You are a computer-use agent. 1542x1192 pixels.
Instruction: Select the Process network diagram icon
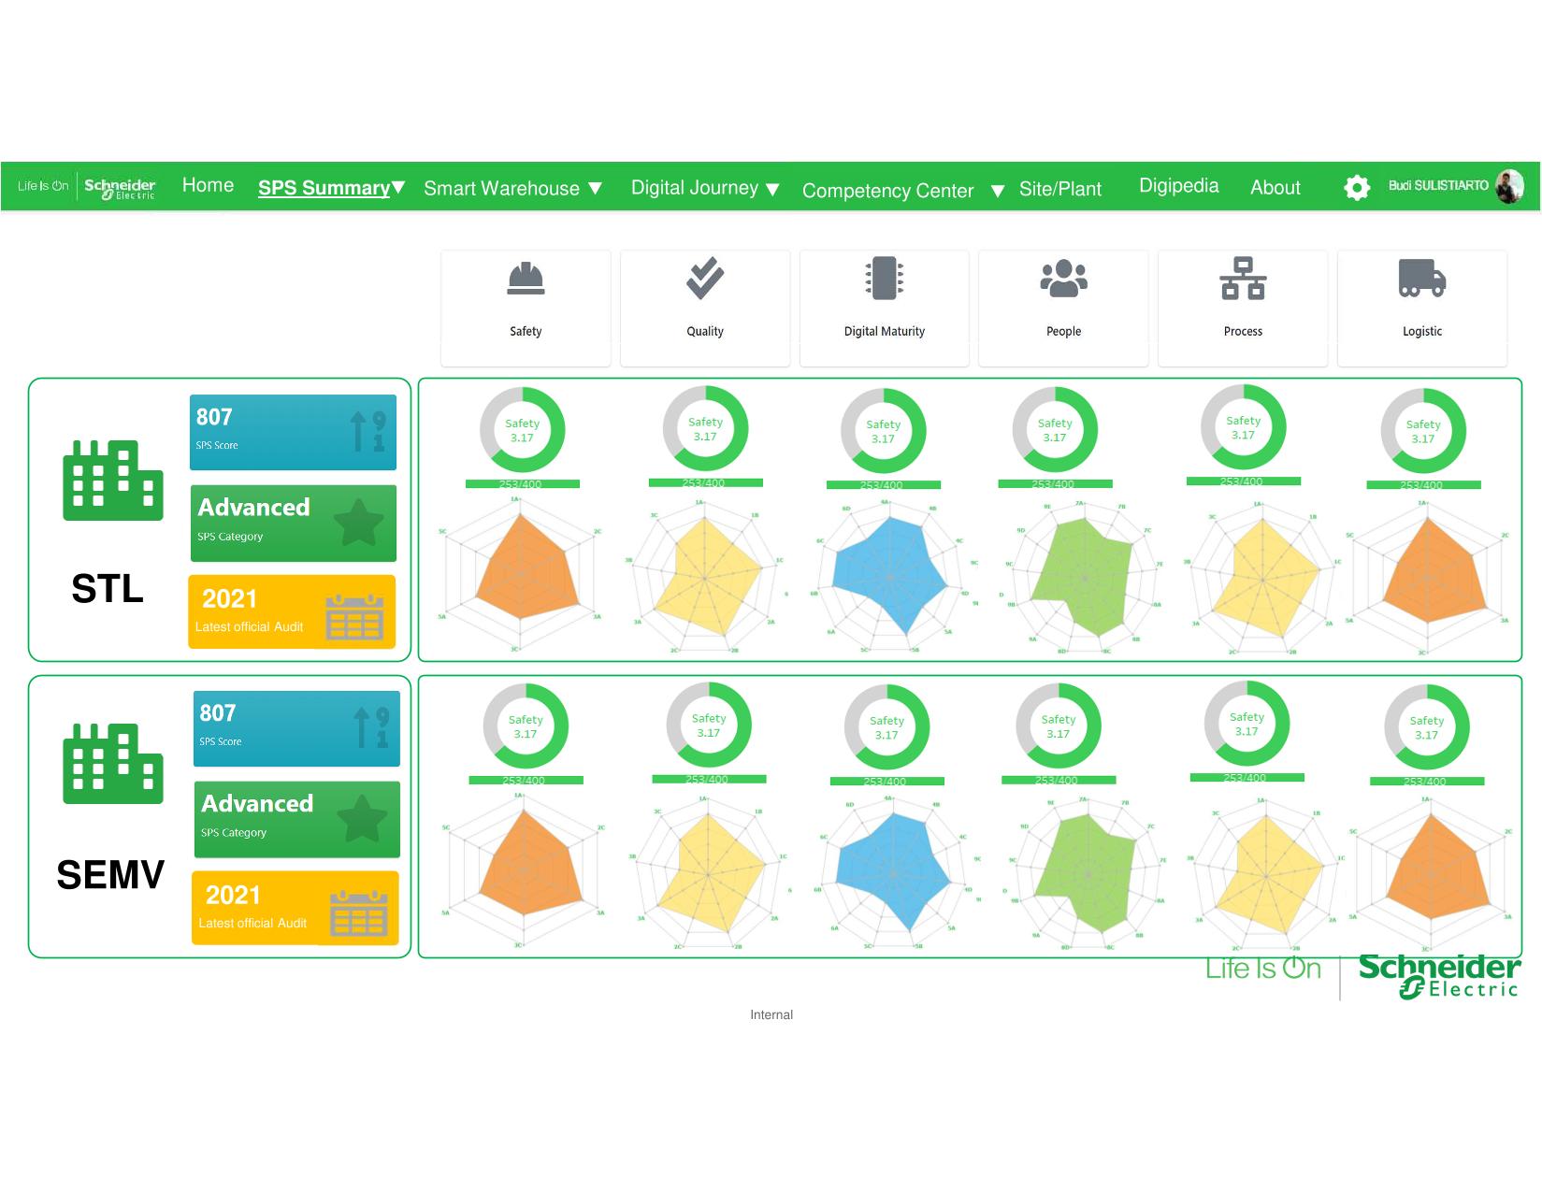(x=1243, y=279)
